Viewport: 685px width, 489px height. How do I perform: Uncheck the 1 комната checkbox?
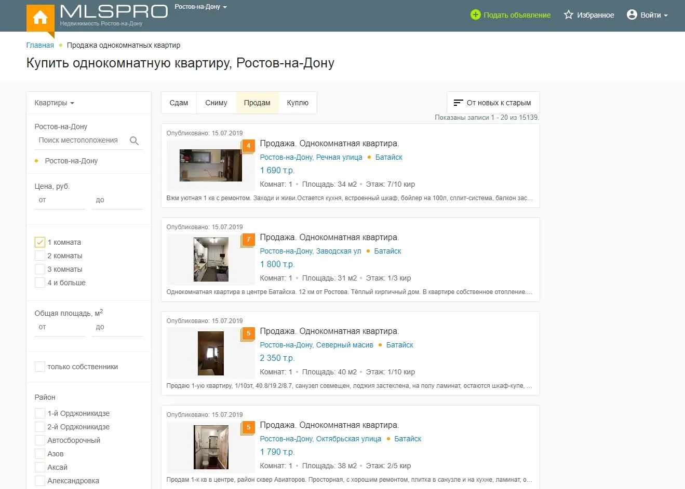(40, 242)
